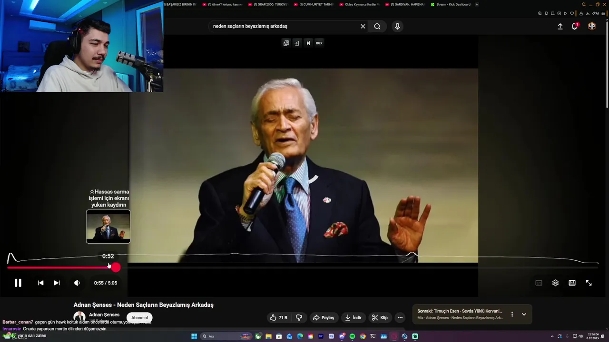Clear the search query with X
The image size is (609, 342).
[363, 26]
